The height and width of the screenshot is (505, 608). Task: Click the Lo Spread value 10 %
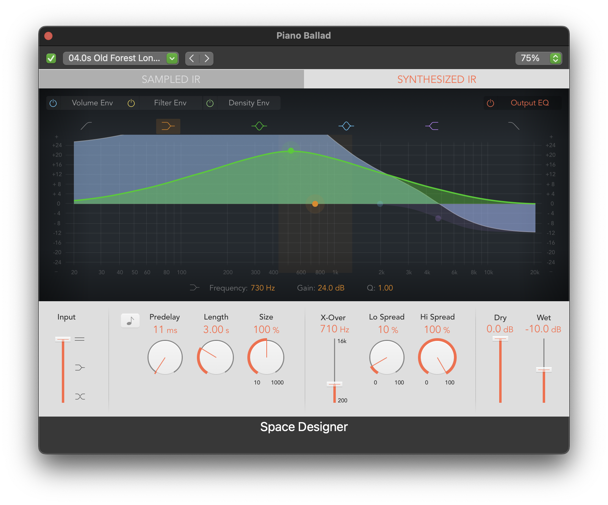tap(388, 330)
